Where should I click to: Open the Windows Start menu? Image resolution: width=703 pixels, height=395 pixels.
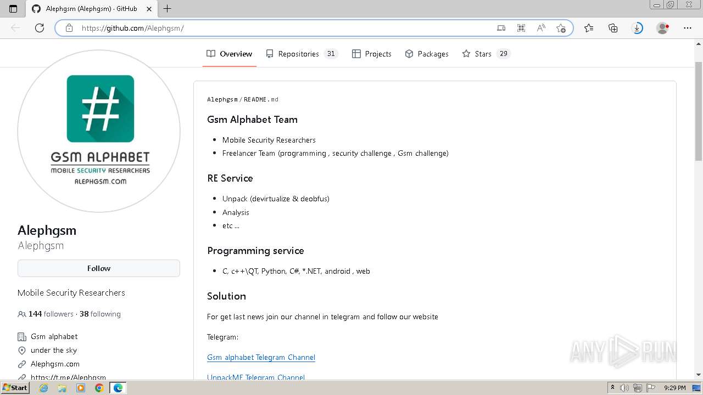pyautogui.click(x=15, y=388)
